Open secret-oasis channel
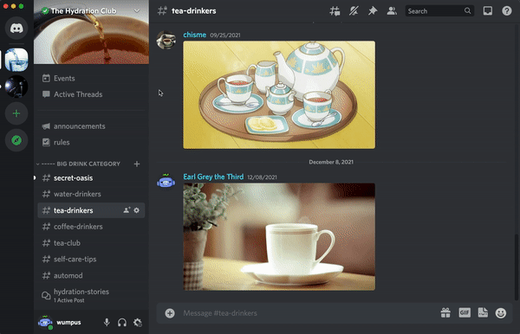520x334 pixels. [91, 178]
